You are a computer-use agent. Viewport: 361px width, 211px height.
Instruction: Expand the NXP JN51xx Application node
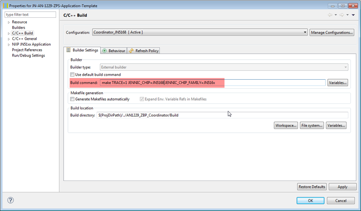(9, 45)
